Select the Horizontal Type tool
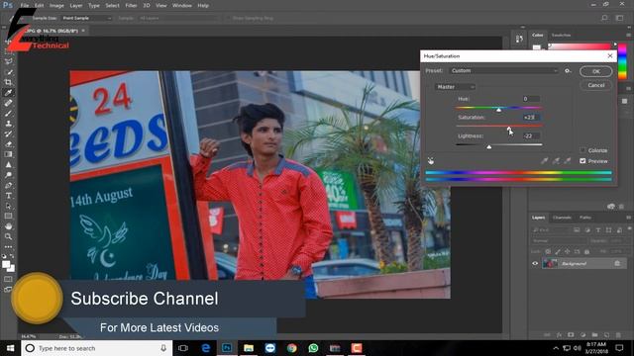 click(8, 196)
